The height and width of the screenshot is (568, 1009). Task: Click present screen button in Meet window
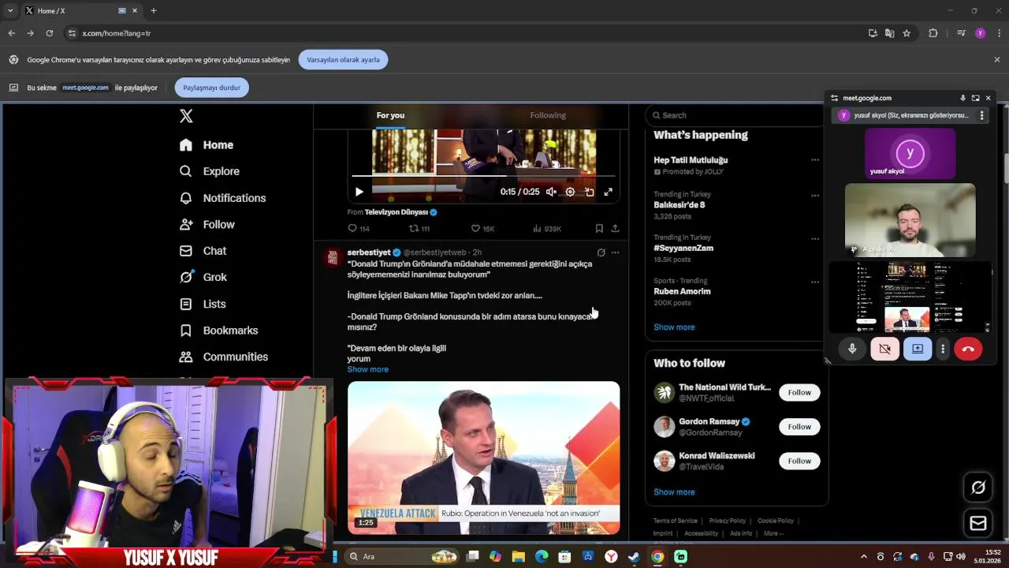click(918, 349)
